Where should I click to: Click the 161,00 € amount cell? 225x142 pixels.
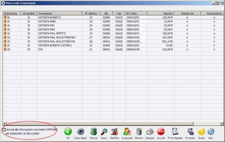coord(167,37)
